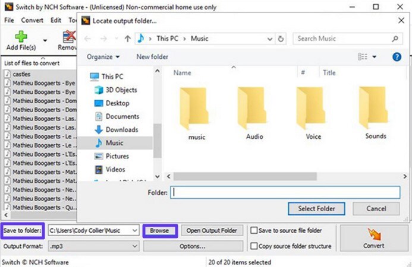Viewport: 412px width, 267px height.
Task: Select the 'castles' file in list
Action: click(x=21, y=74)
